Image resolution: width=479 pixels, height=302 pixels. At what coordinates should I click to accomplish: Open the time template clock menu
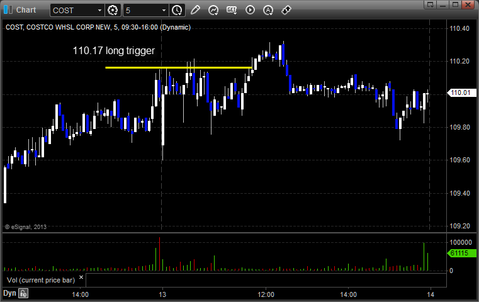point(177,11)
